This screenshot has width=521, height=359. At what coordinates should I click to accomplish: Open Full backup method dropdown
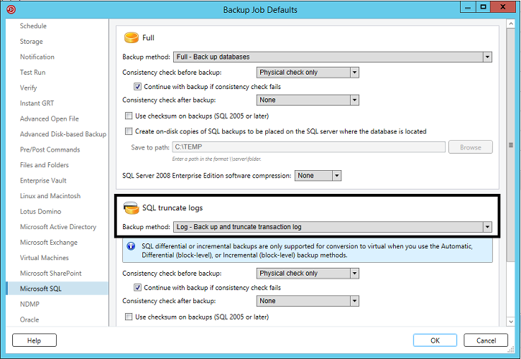333,57
